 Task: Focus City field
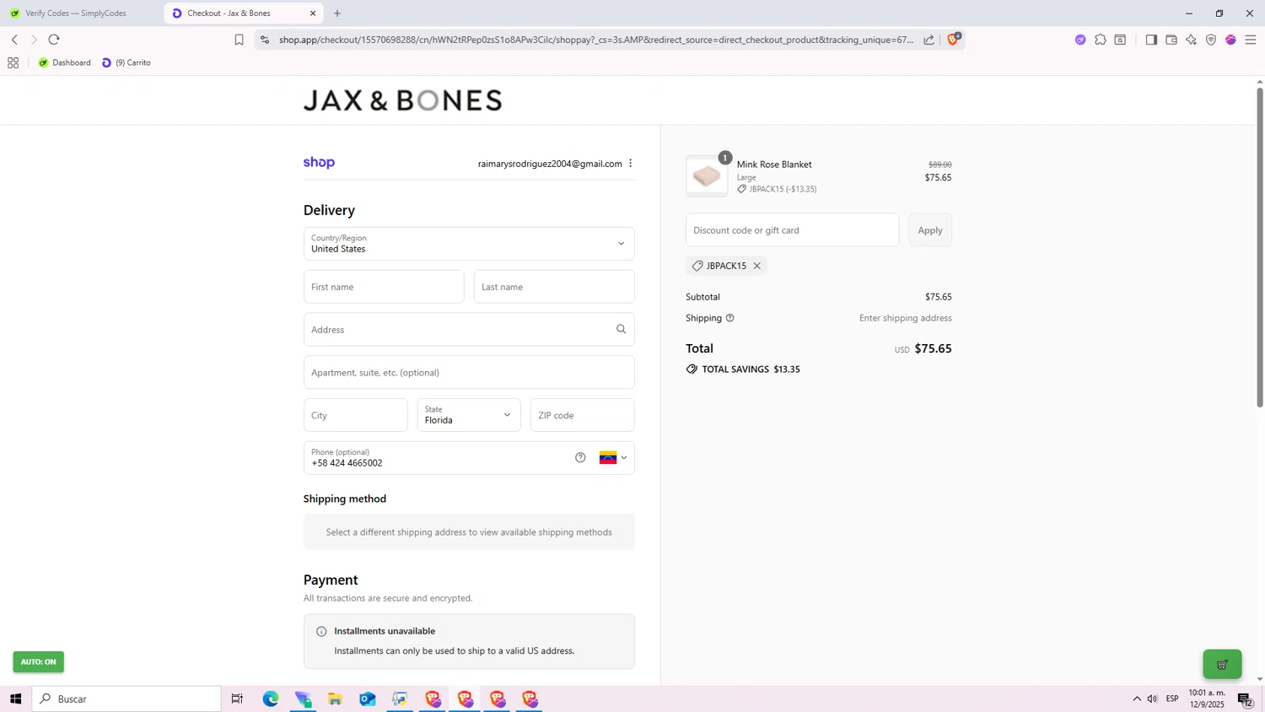[356, 415]
